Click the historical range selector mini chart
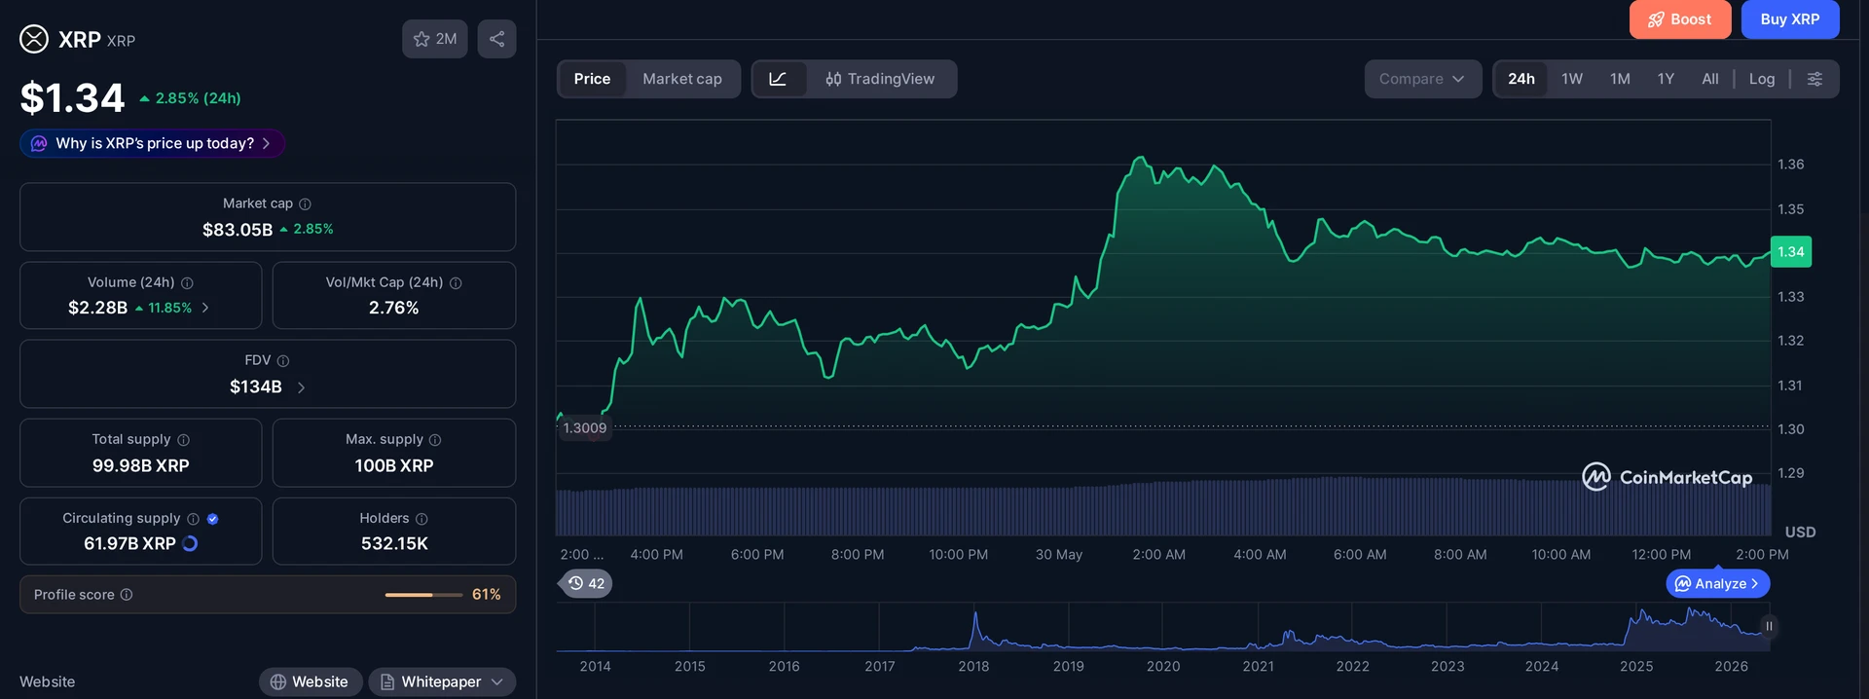1869x699 pixels. (1162, 627)
